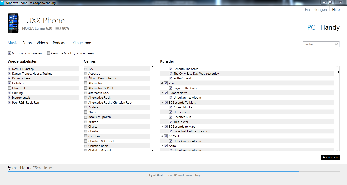Collapse the 2Pac artist
The height and width of the screenshot is (185, 347).
coord(162,83)
